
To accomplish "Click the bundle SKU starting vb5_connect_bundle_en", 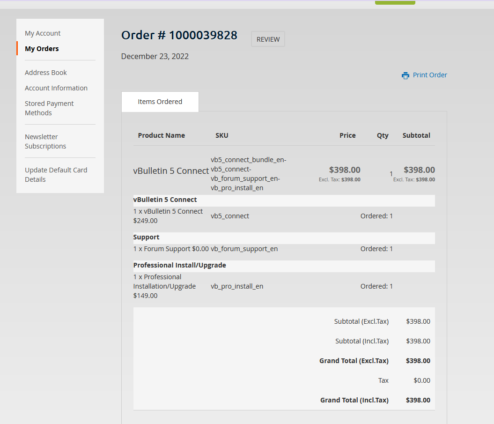I will (x=249, y=174).
